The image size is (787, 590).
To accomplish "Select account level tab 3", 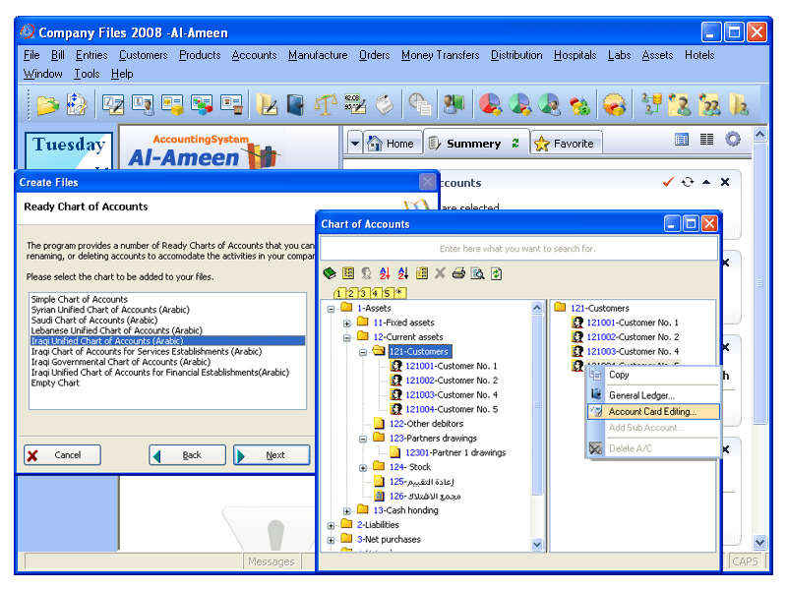I will point(365,292).
